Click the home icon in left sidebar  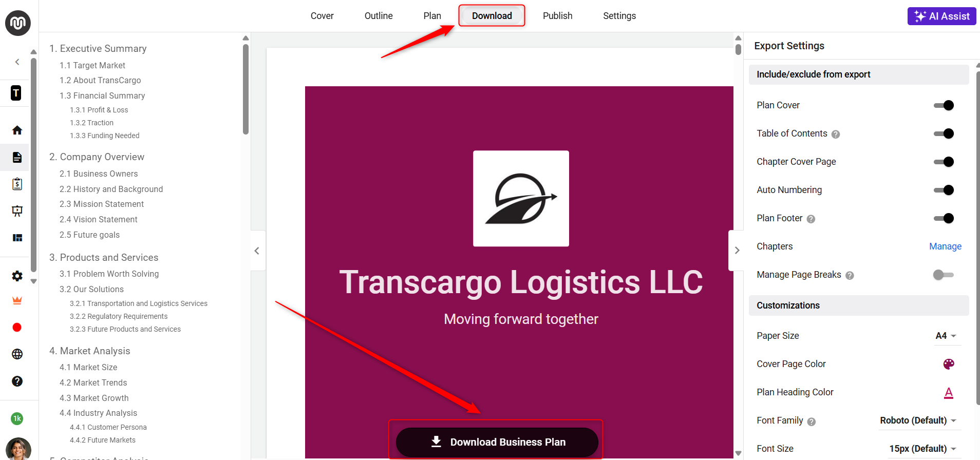(x=17, y=130)
